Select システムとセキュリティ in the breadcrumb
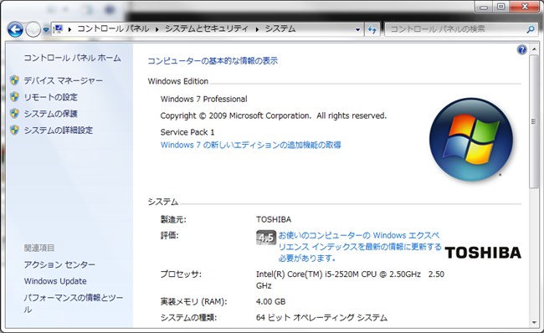 [x=207, y=28]
